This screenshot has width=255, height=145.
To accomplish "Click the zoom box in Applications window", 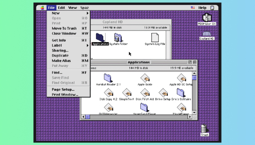I will (x=190, y=62).
